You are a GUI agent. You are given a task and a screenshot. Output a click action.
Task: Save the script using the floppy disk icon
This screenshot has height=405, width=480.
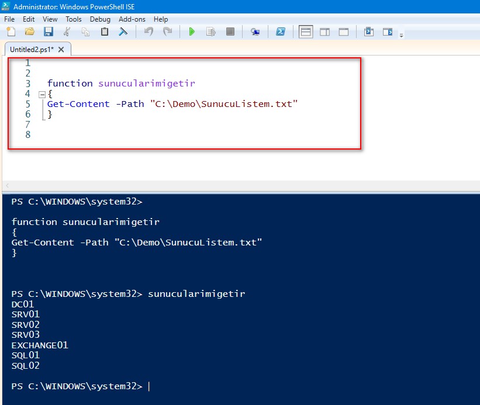pos(48,32)
